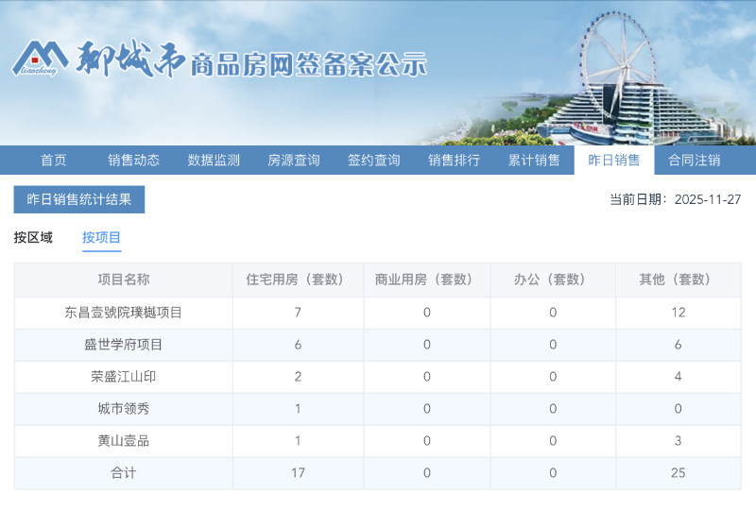Image resolution: width=756 pixels, height=510 pixels.
Task: Open 房源查询 in the navigation bar
Action: coord(294,160)
